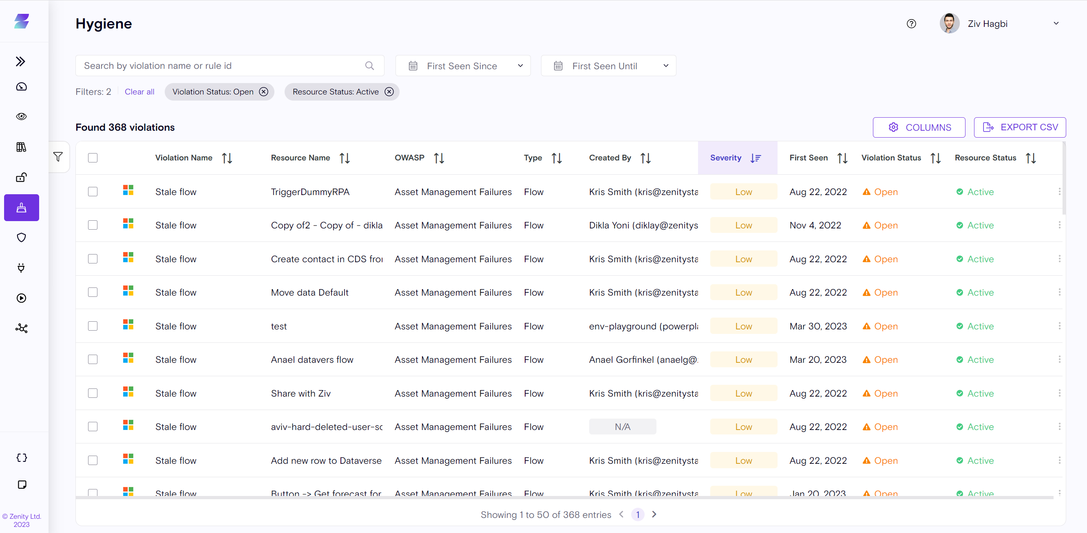Viewport: 1087px width, 533px height.
Task: Expand the Ziv Hagbi user menu
Action: [x=1056, y=24]
